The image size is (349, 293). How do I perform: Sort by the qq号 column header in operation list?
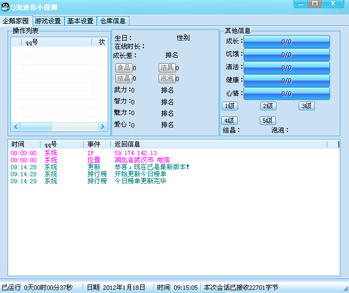[54, 42]
